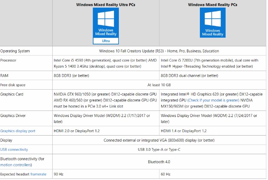Click the Bluetooth 4.0 cell
Screen dimensions: 268x180
coord(159,161)
